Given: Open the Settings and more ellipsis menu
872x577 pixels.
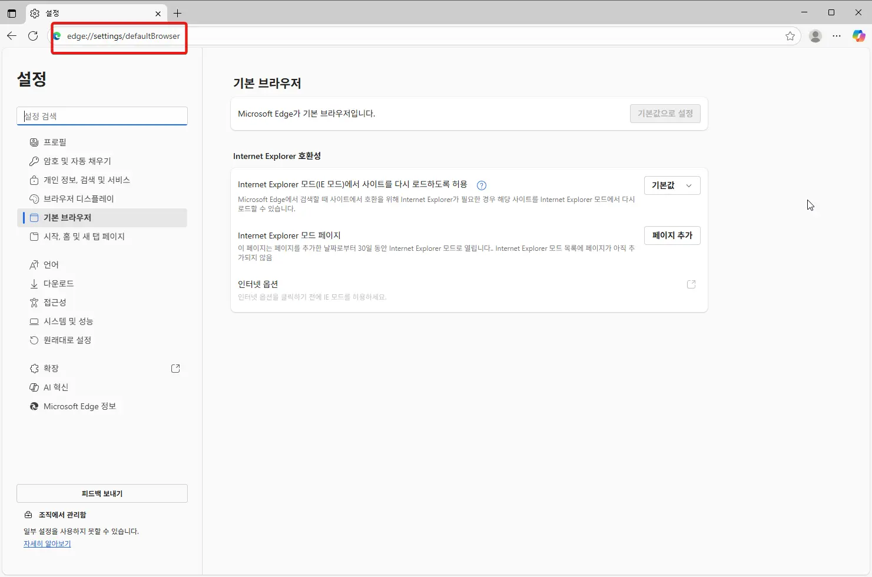Looking at the screenshot, I should [837, 36].
